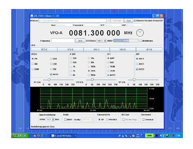Switch to the VFO-E tab

coord(149,50)
